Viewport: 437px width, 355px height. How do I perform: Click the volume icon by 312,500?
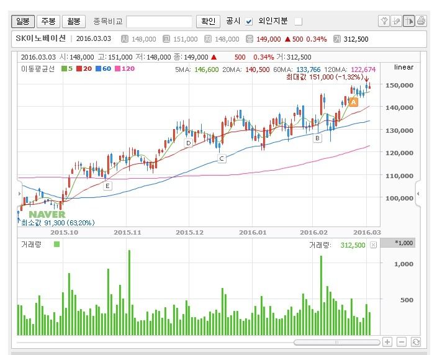(x=337, y=39)
